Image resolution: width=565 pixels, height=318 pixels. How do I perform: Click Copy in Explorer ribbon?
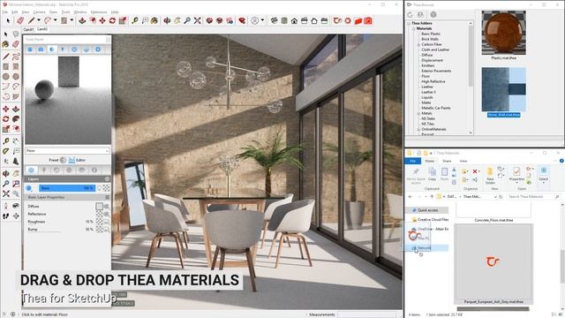432,174
